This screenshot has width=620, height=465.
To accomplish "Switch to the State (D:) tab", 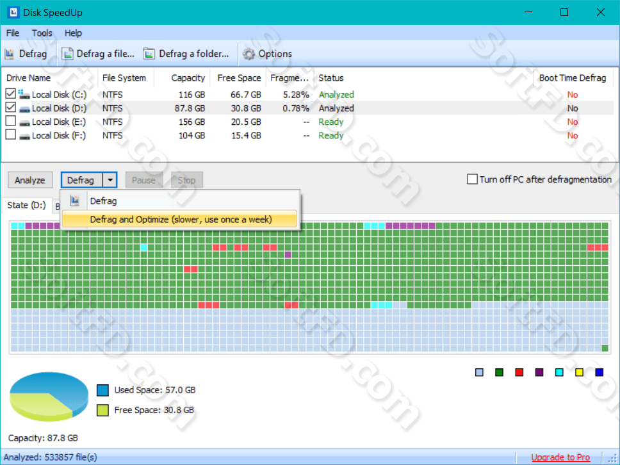I will [x=26, y=205].
